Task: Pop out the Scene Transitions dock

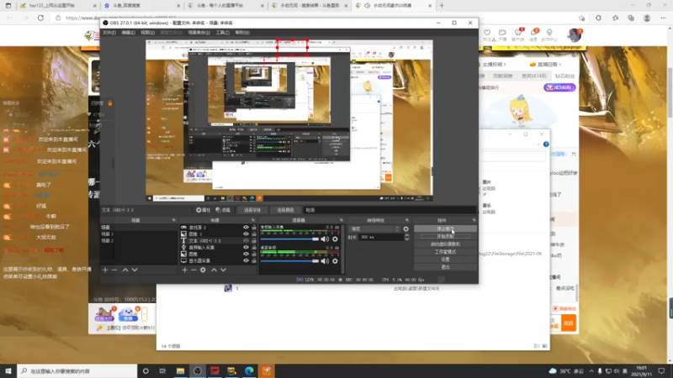Action: 407,220
